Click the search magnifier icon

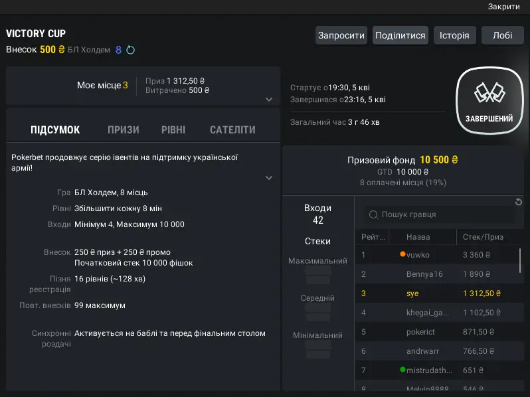373,214
